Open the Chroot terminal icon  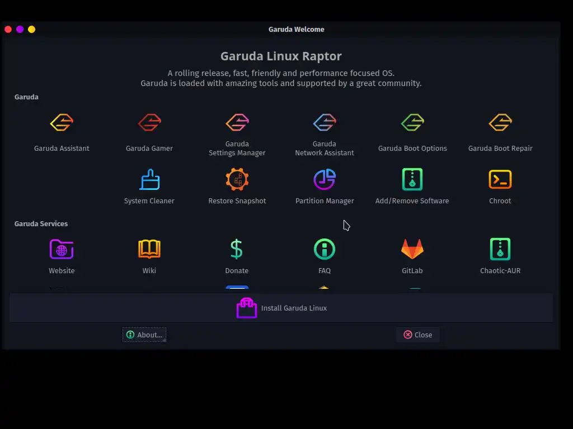click(500, 179)
